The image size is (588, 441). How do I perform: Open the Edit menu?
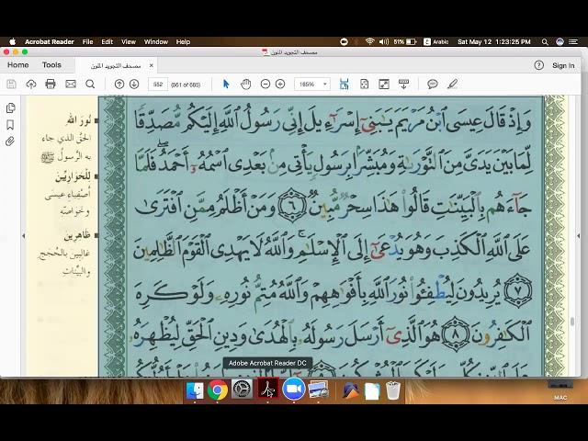pos(107,41)
